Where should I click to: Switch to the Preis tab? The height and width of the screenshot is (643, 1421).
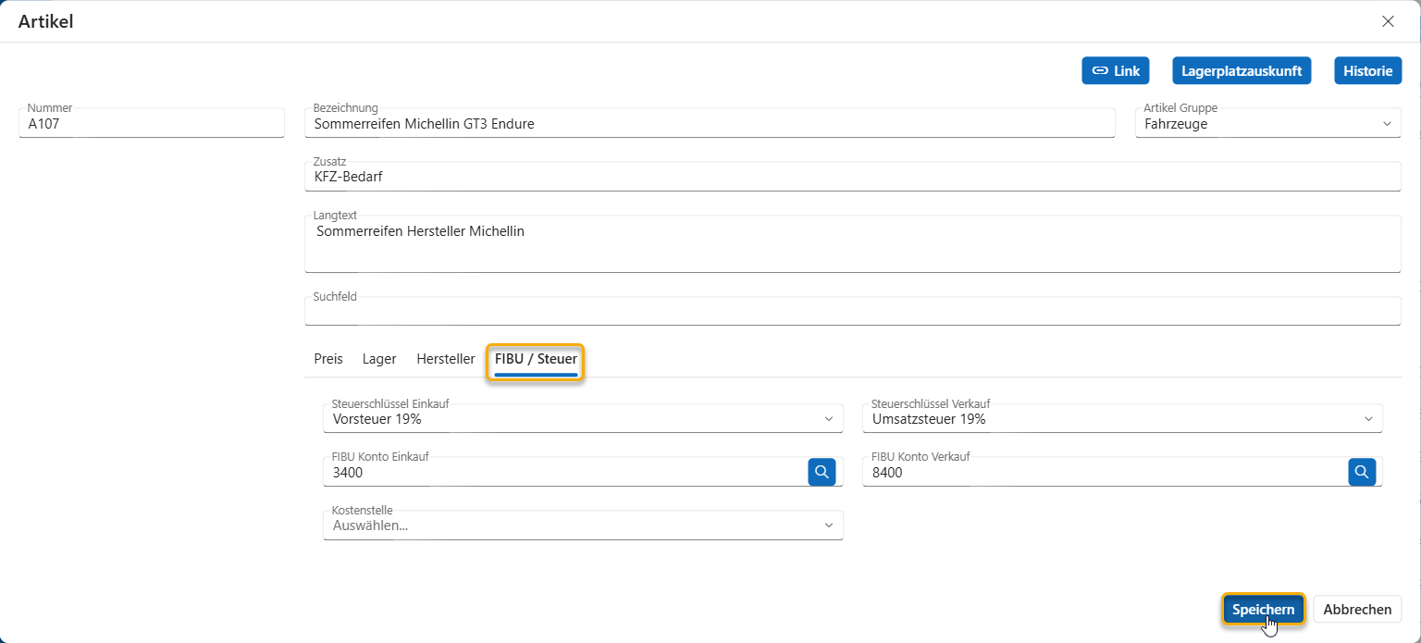tap(328, 359)
